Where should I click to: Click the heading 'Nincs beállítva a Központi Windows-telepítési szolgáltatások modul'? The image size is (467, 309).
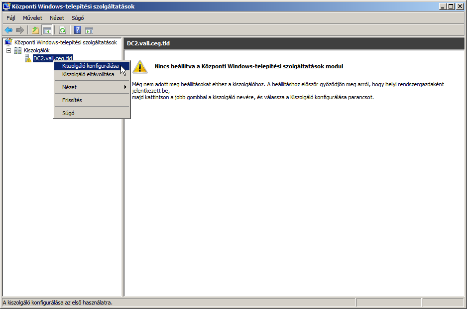click(x=249, y=66)
